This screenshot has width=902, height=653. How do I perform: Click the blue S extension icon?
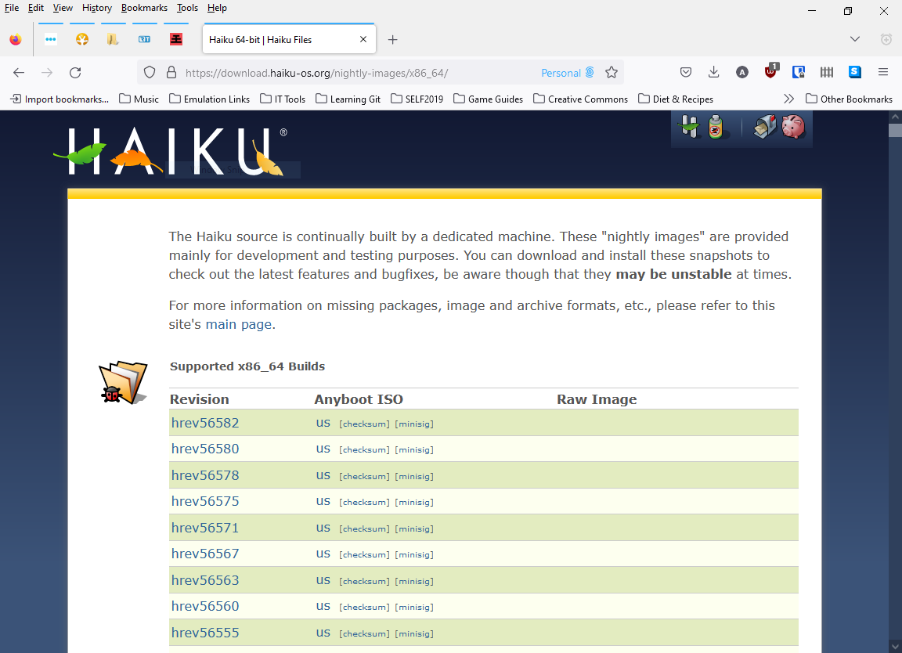point(855,72)
